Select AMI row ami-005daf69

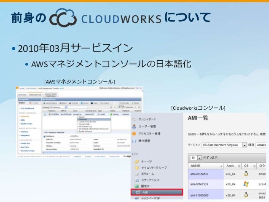click(227, 174)
